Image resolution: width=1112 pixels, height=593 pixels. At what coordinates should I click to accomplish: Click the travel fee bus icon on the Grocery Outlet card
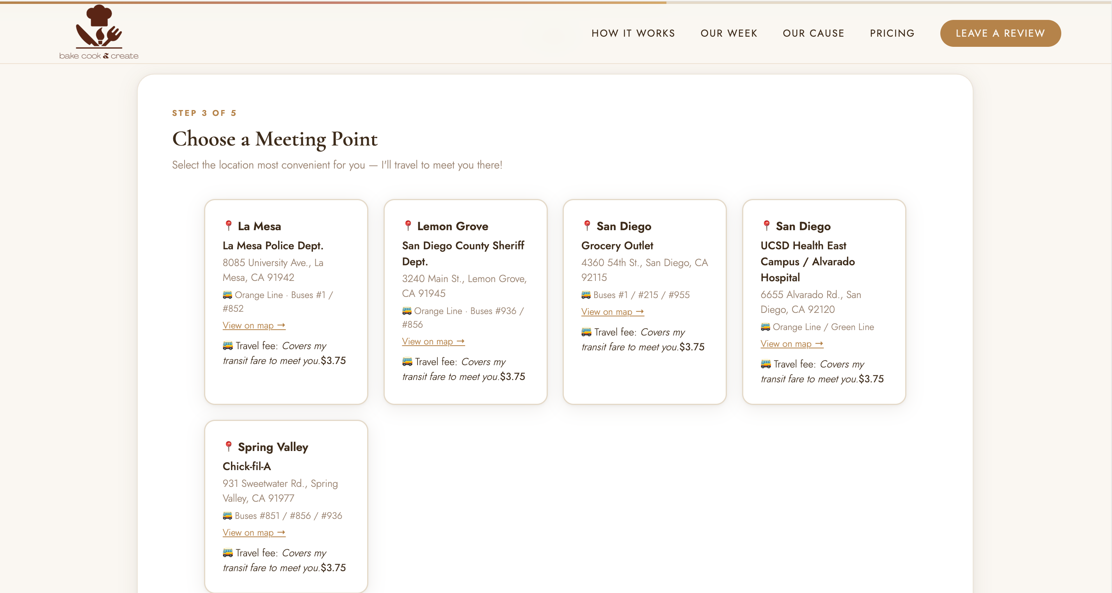click(586, 332)
